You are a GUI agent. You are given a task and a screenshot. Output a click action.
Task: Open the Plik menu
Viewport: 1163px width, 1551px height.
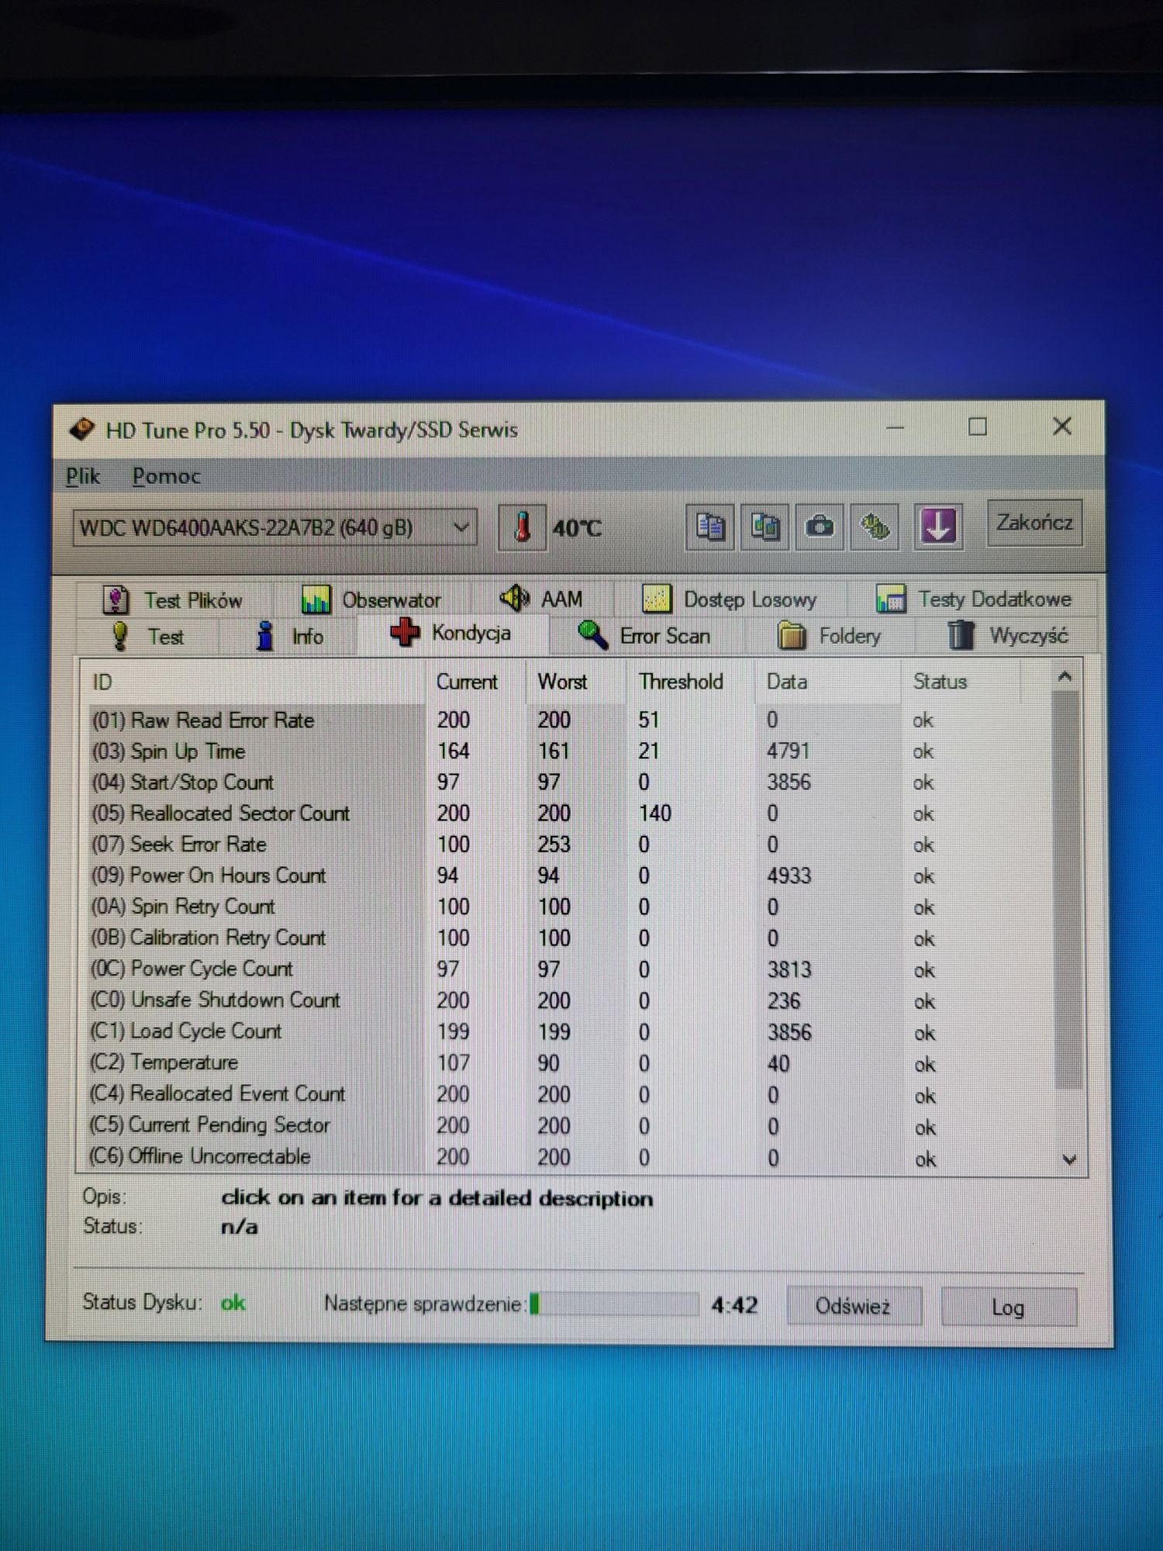coord(83,476)
